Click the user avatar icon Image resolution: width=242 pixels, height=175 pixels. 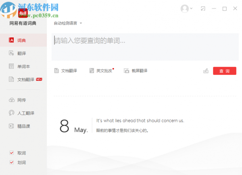(185, 8)
